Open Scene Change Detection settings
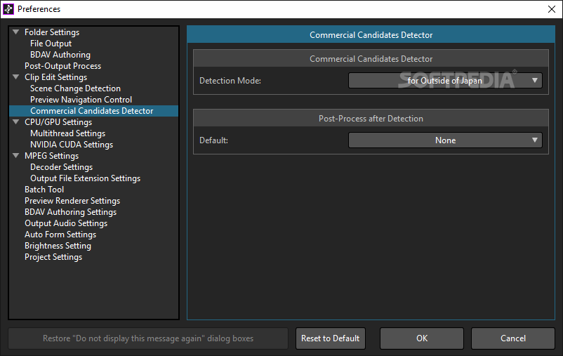 coord(75,88)
